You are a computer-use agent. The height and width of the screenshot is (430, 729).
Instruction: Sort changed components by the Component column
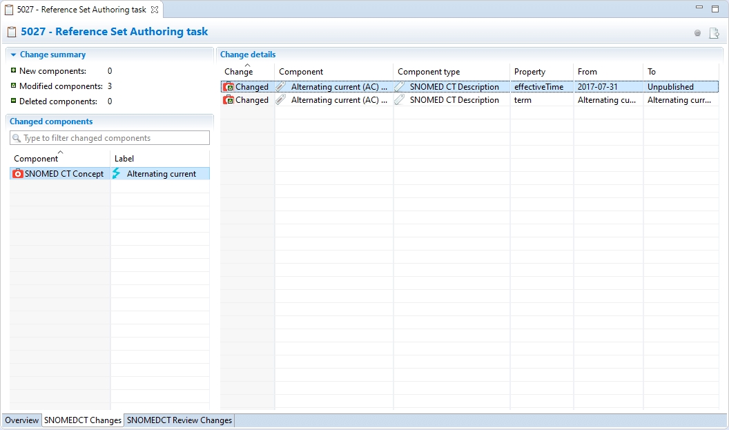click(36, 159)
